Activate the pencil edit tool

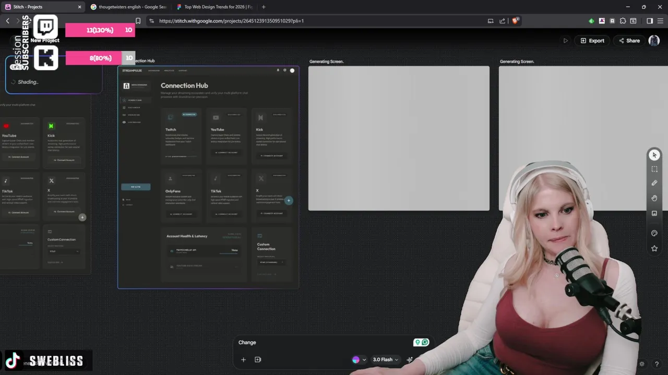point(654,183)
